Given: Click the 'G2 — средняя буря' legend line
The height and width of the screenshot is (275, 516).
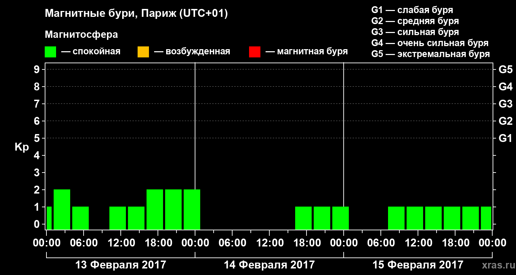Looking at the screenshot, I should 415,21.
